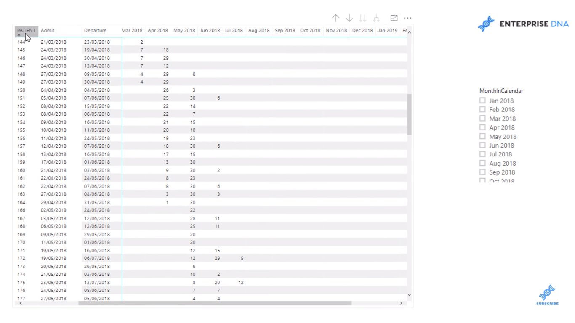Screen dimensions: 575x323
Task: Expand all down one level fork icon
Action: point(376,18)
